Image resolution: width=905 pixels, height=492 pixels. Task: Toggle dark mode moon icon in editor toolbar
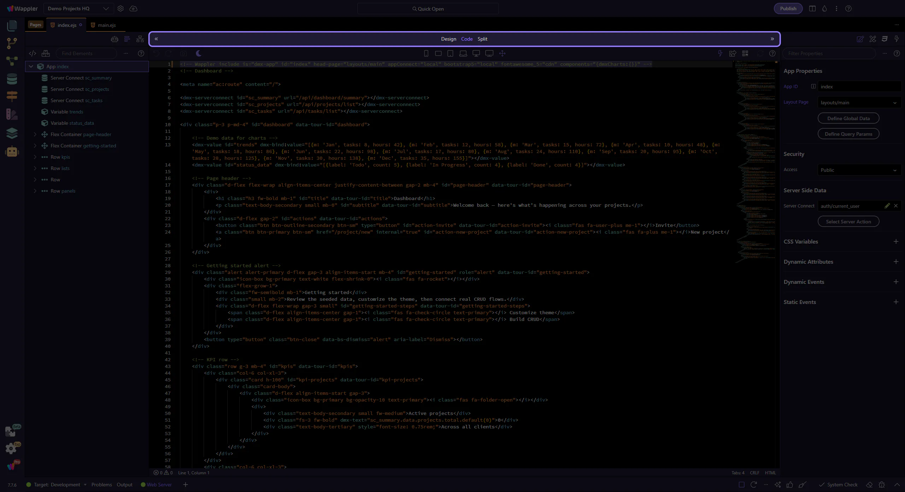tap(199, 53)
